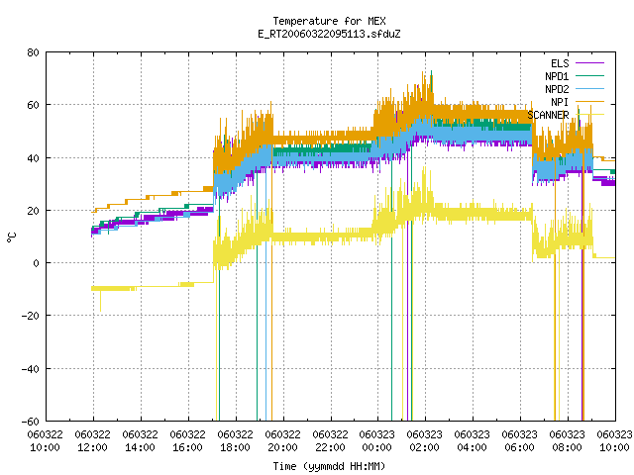Image resolution: width=634 pixels, height=475 pixels.
Task: Click the y-axis label 20
Action: pyautogui.click(x=34, y=211)
